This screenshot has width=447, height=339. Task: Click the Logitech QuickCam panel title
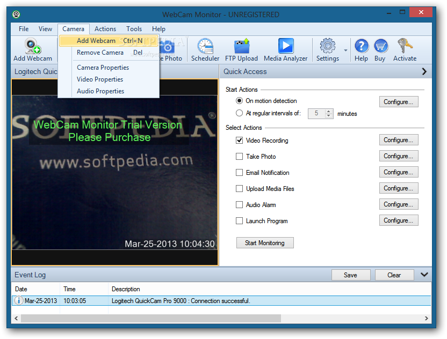point(36,71)
